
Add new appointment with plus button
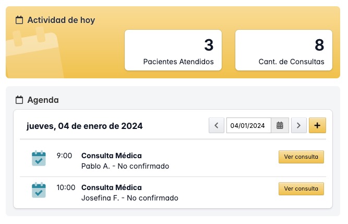(317, 125)
